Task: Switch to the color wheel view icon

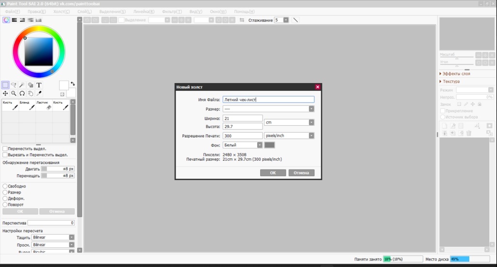Action: [6, 20]
